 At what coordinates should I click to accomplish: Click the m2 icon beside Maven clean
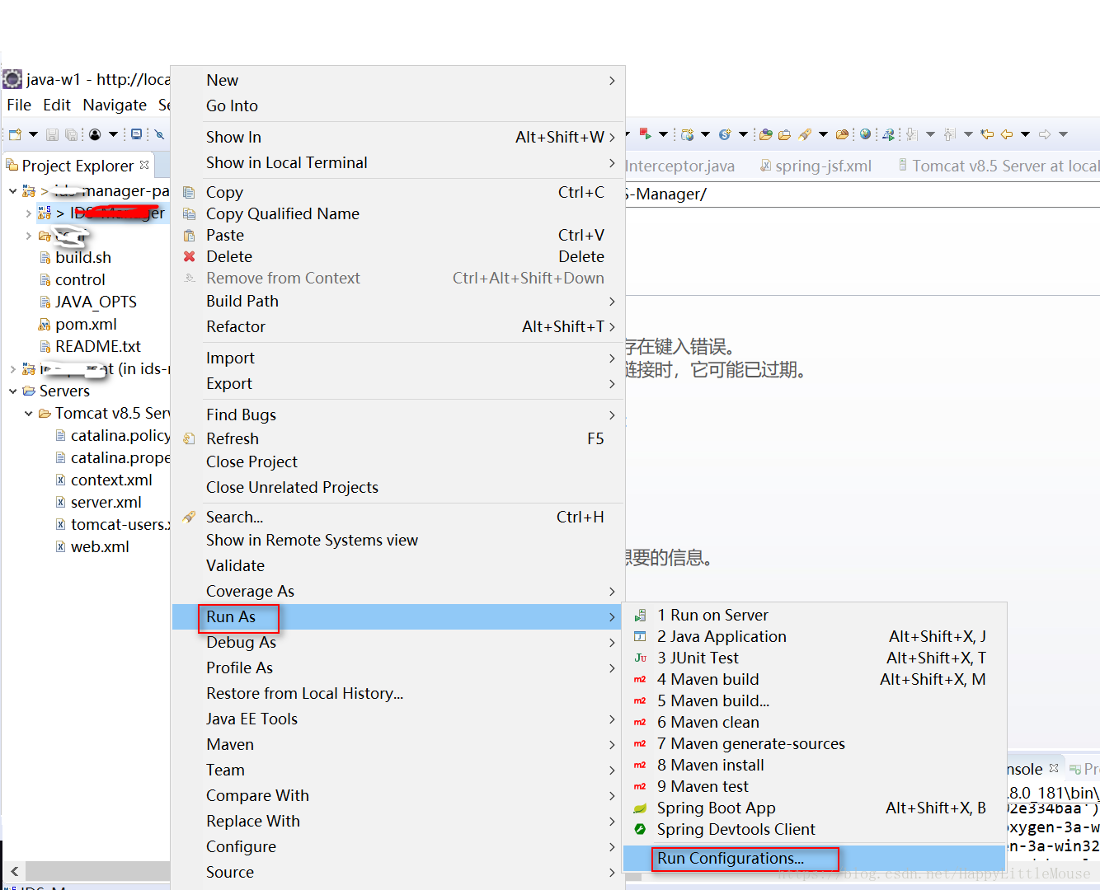point(640,722)
